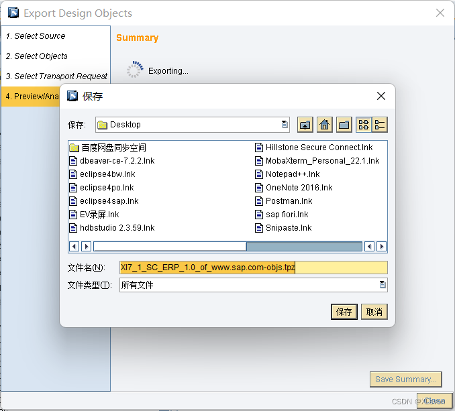Click the scroll-left arrow near the right end
The height and width of the screenshot is (411, 455).
(x=369, y=247)
